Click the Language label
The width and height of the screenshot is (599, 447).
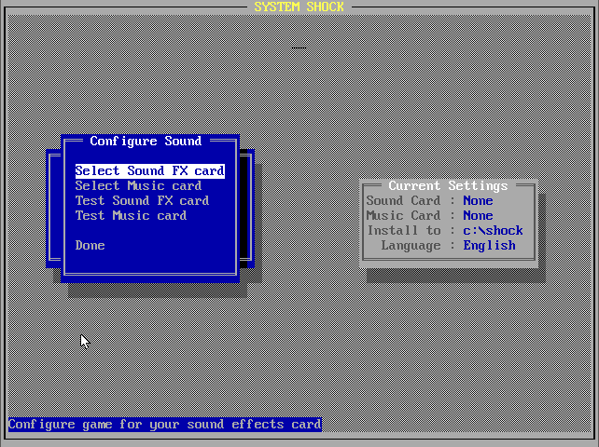click(411, 246)
